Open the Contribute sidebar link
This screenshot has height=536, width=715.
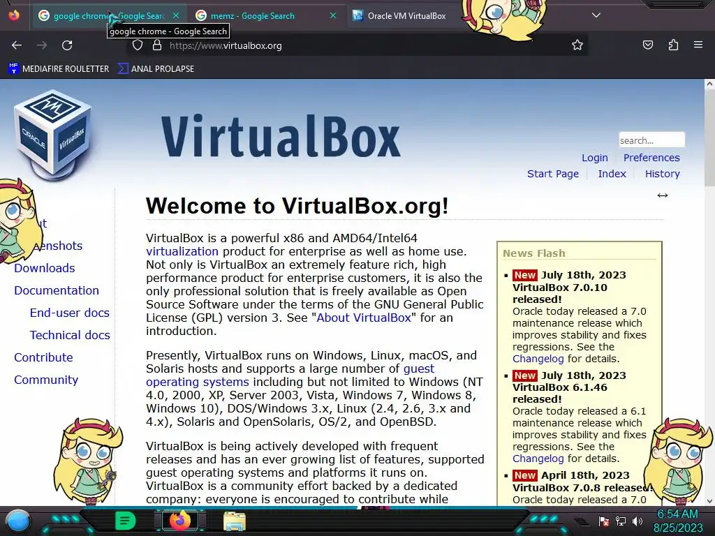43,357
